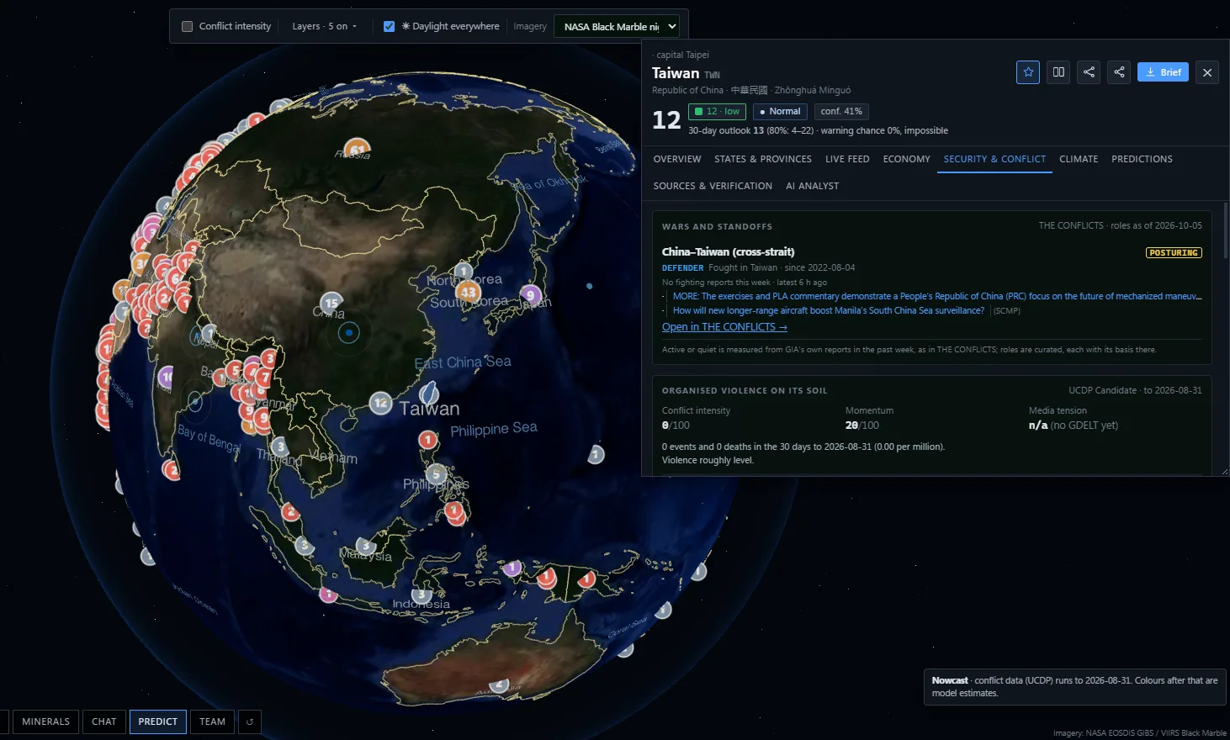This screenshot has width=1230, height=740.
Task: Open the AI Analyst tab
Action: point(812,186)
